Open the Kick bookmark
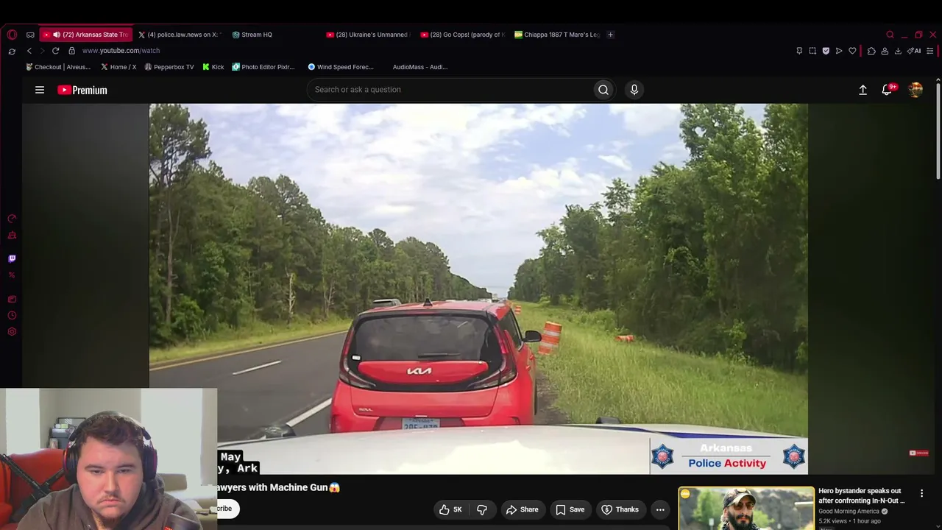 click(213, 67)
